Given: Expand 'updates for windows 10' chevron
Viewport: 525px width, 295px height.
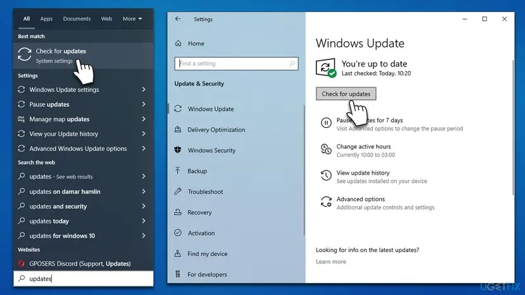Looking at the screenshot, I should (144, 235).
